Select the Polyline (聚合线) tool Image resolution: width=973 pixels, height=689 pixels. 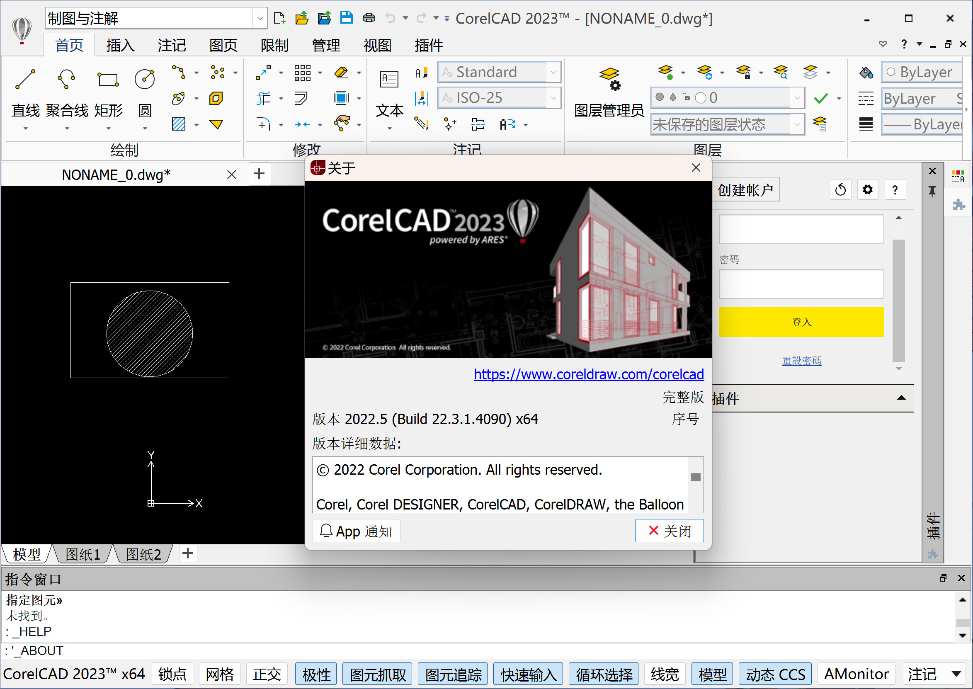[67, 79]
